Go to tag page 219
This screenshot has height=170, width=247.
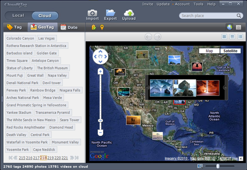click(x=51, y=158)
